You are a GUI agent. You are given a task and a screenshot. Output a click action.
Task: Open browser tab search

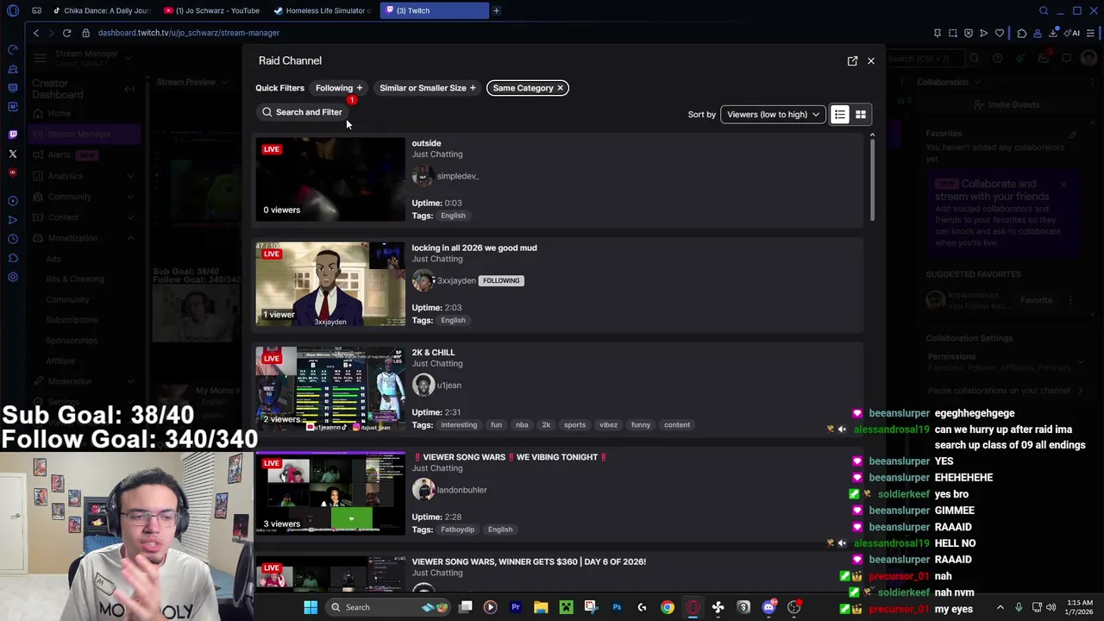click(x=1044, y=10)
